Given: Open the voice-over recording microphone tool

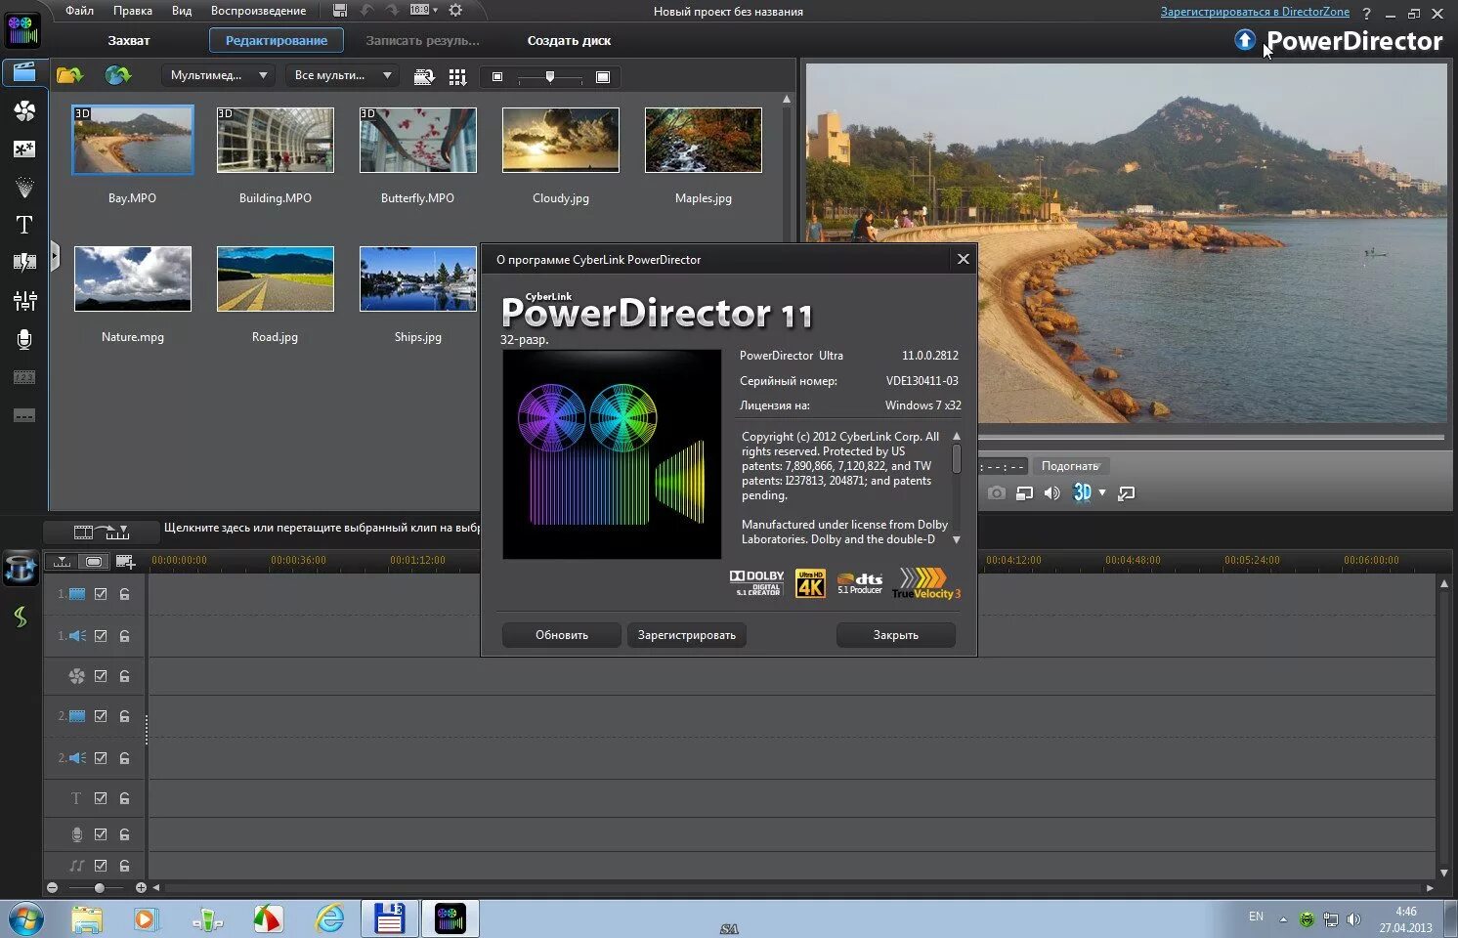Looking at the screenshot, I should click(23, 338).
